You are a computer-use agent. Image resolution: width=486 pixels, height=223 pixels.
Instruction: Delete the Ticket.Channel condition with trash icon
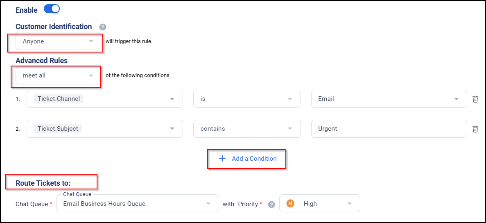(x=475, y=99)
